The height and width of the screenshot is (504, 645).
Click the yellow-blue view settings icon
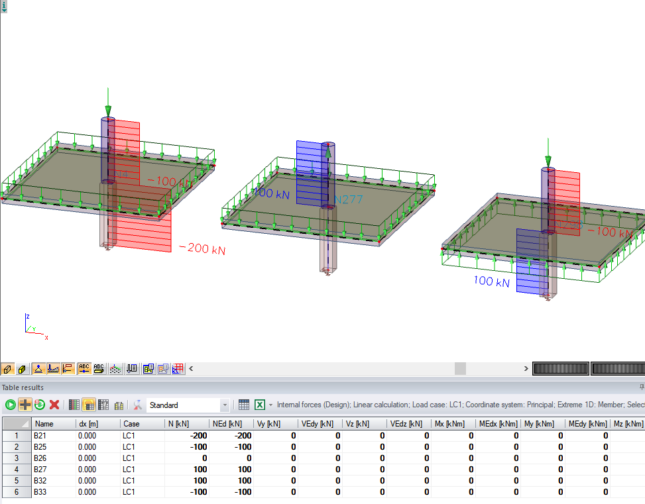click(148, 369)
